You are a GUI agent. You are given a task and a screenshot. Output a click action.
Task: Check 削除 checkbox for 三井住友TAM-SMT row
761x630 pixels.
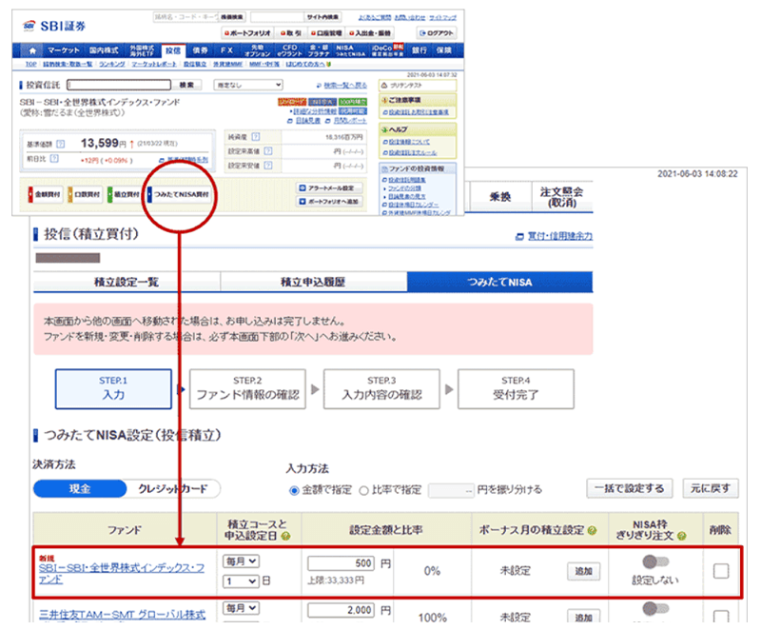721,616
